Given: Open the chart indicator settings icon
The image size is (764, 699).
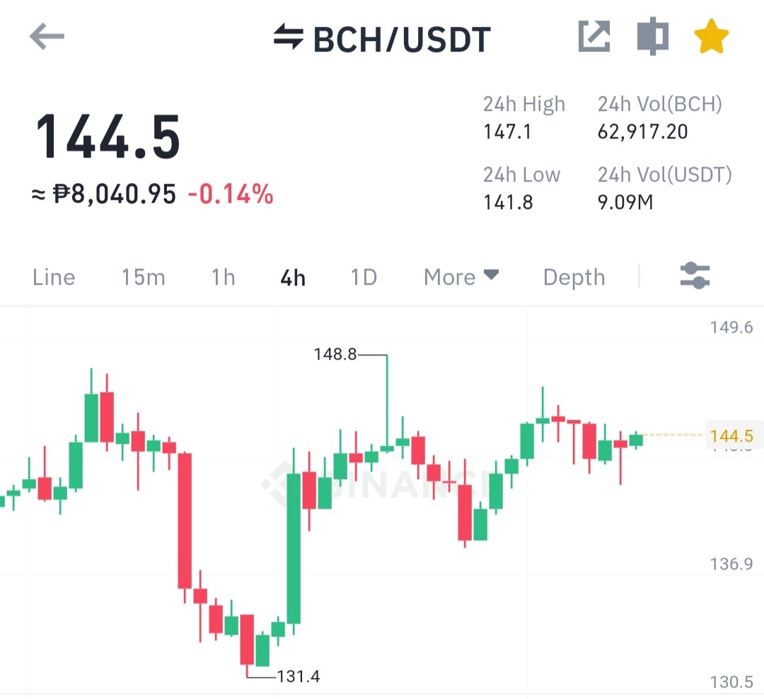Looking at the screenshot, I should pyautogui.click(x=695, y=276).
